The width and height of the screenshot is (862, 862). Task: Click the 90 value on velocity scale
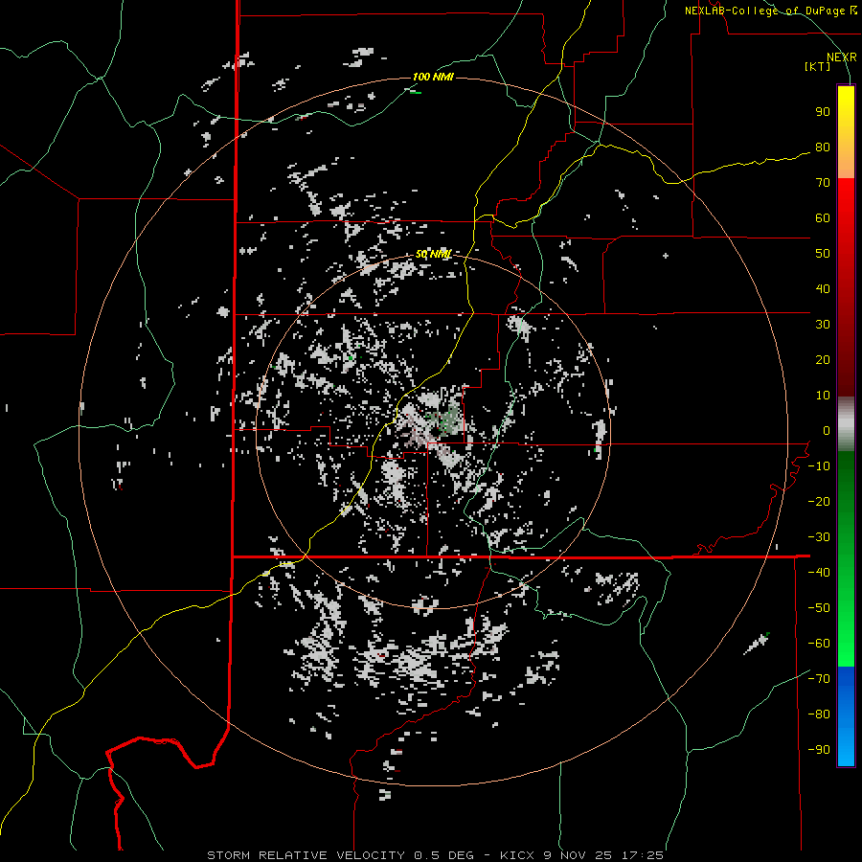823,112
